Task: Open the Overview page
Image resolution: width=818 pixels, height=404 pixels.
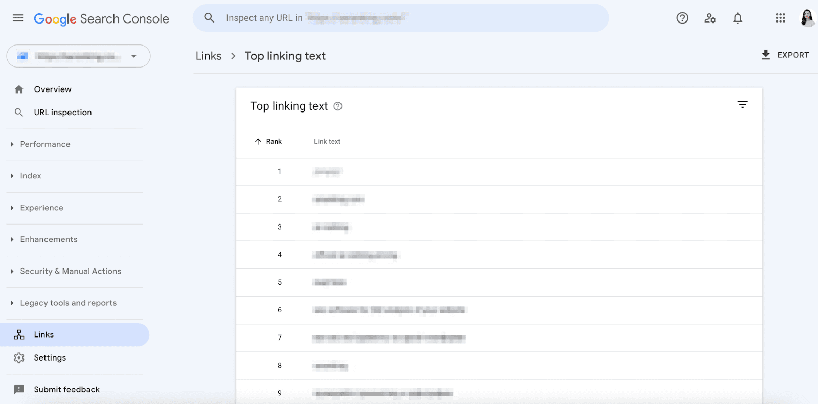Action: click(x=53, y=89)
